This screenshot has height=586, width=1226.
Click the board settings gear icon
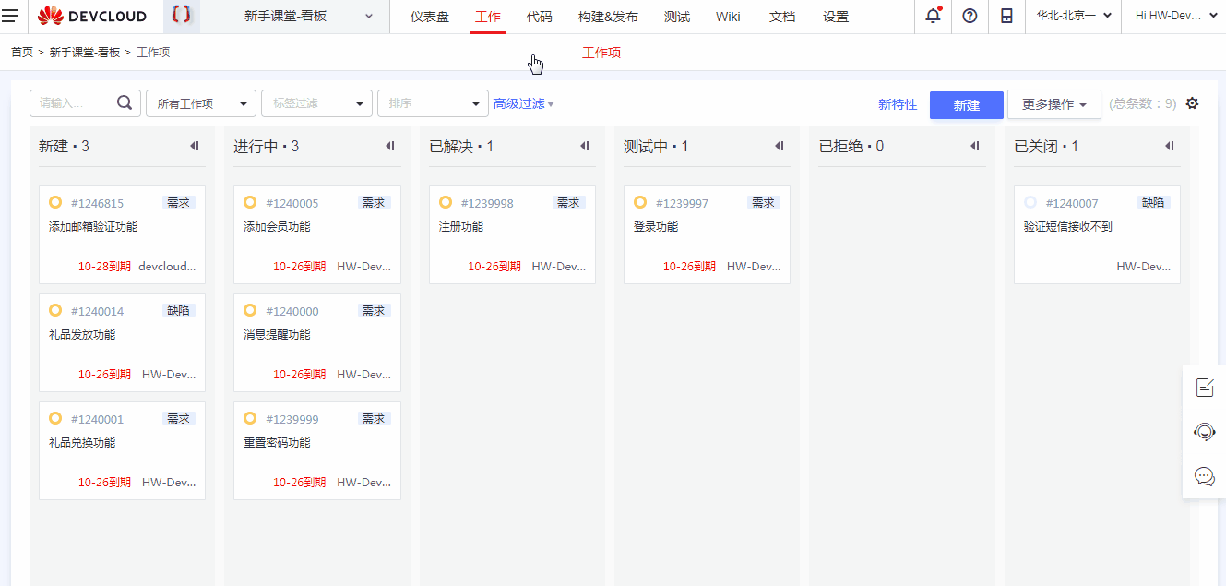click(1192, 103)
